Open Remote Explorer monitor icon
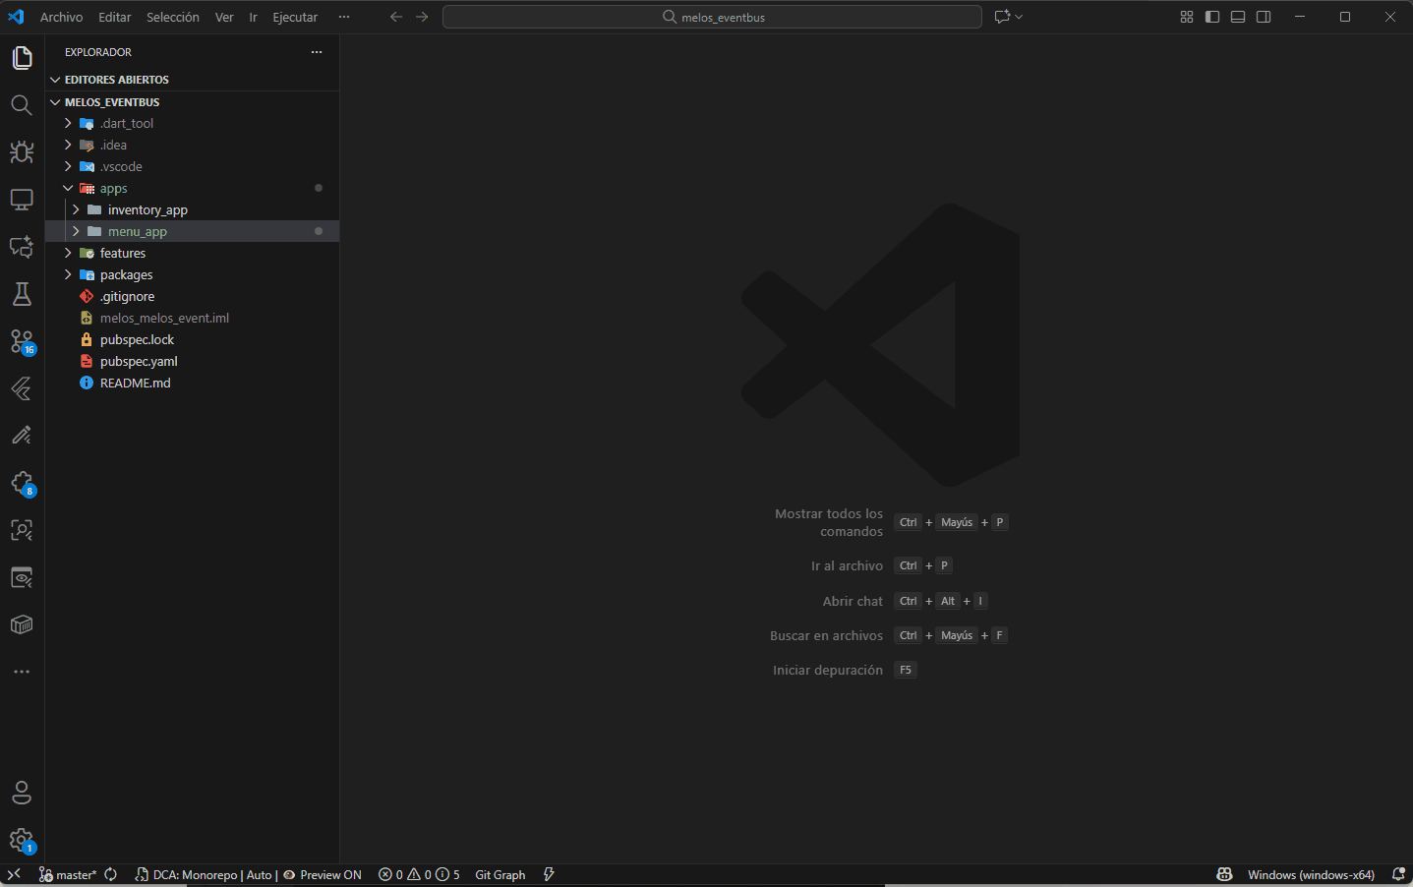Screen dimensions: 1413x887 pos(22,200)
